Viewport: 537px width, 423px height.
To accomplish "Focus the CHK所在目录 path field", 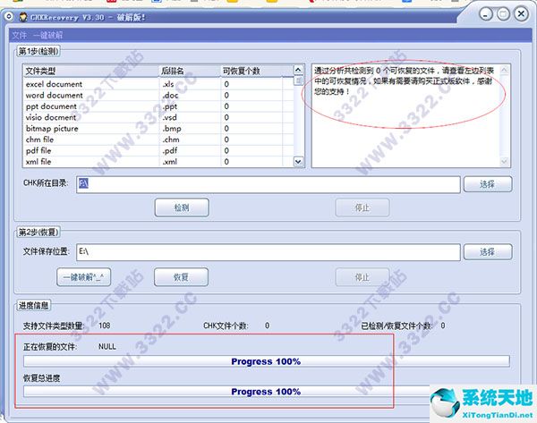I will tap(268, 184).
